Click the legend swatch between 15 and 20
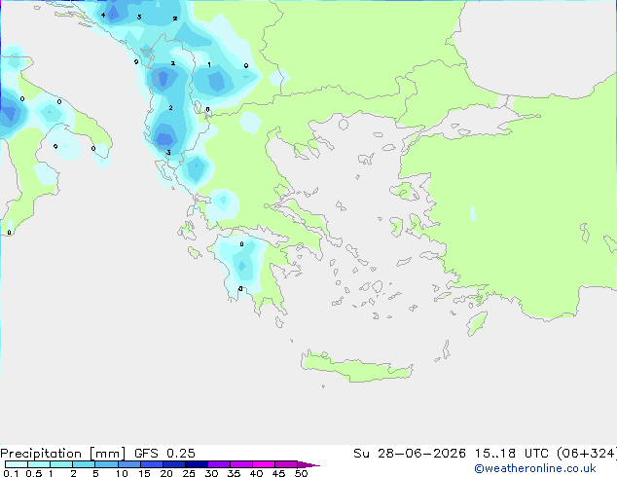This screenshot has width=617, height=477. (152, 464)
